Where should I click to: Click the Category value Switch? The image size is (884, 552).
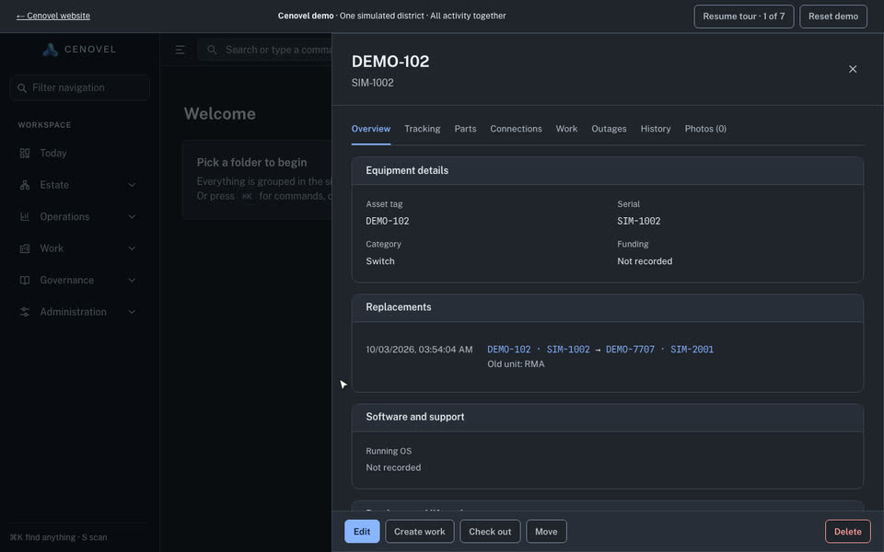[x=380, y=261]
